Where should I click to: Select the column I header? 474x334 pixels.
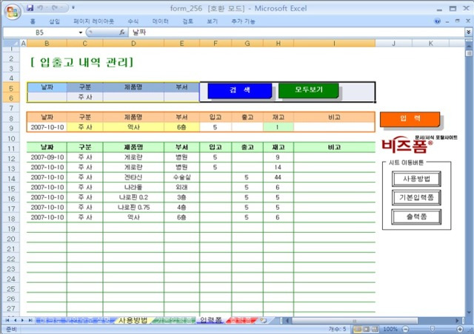coord(334,43)
